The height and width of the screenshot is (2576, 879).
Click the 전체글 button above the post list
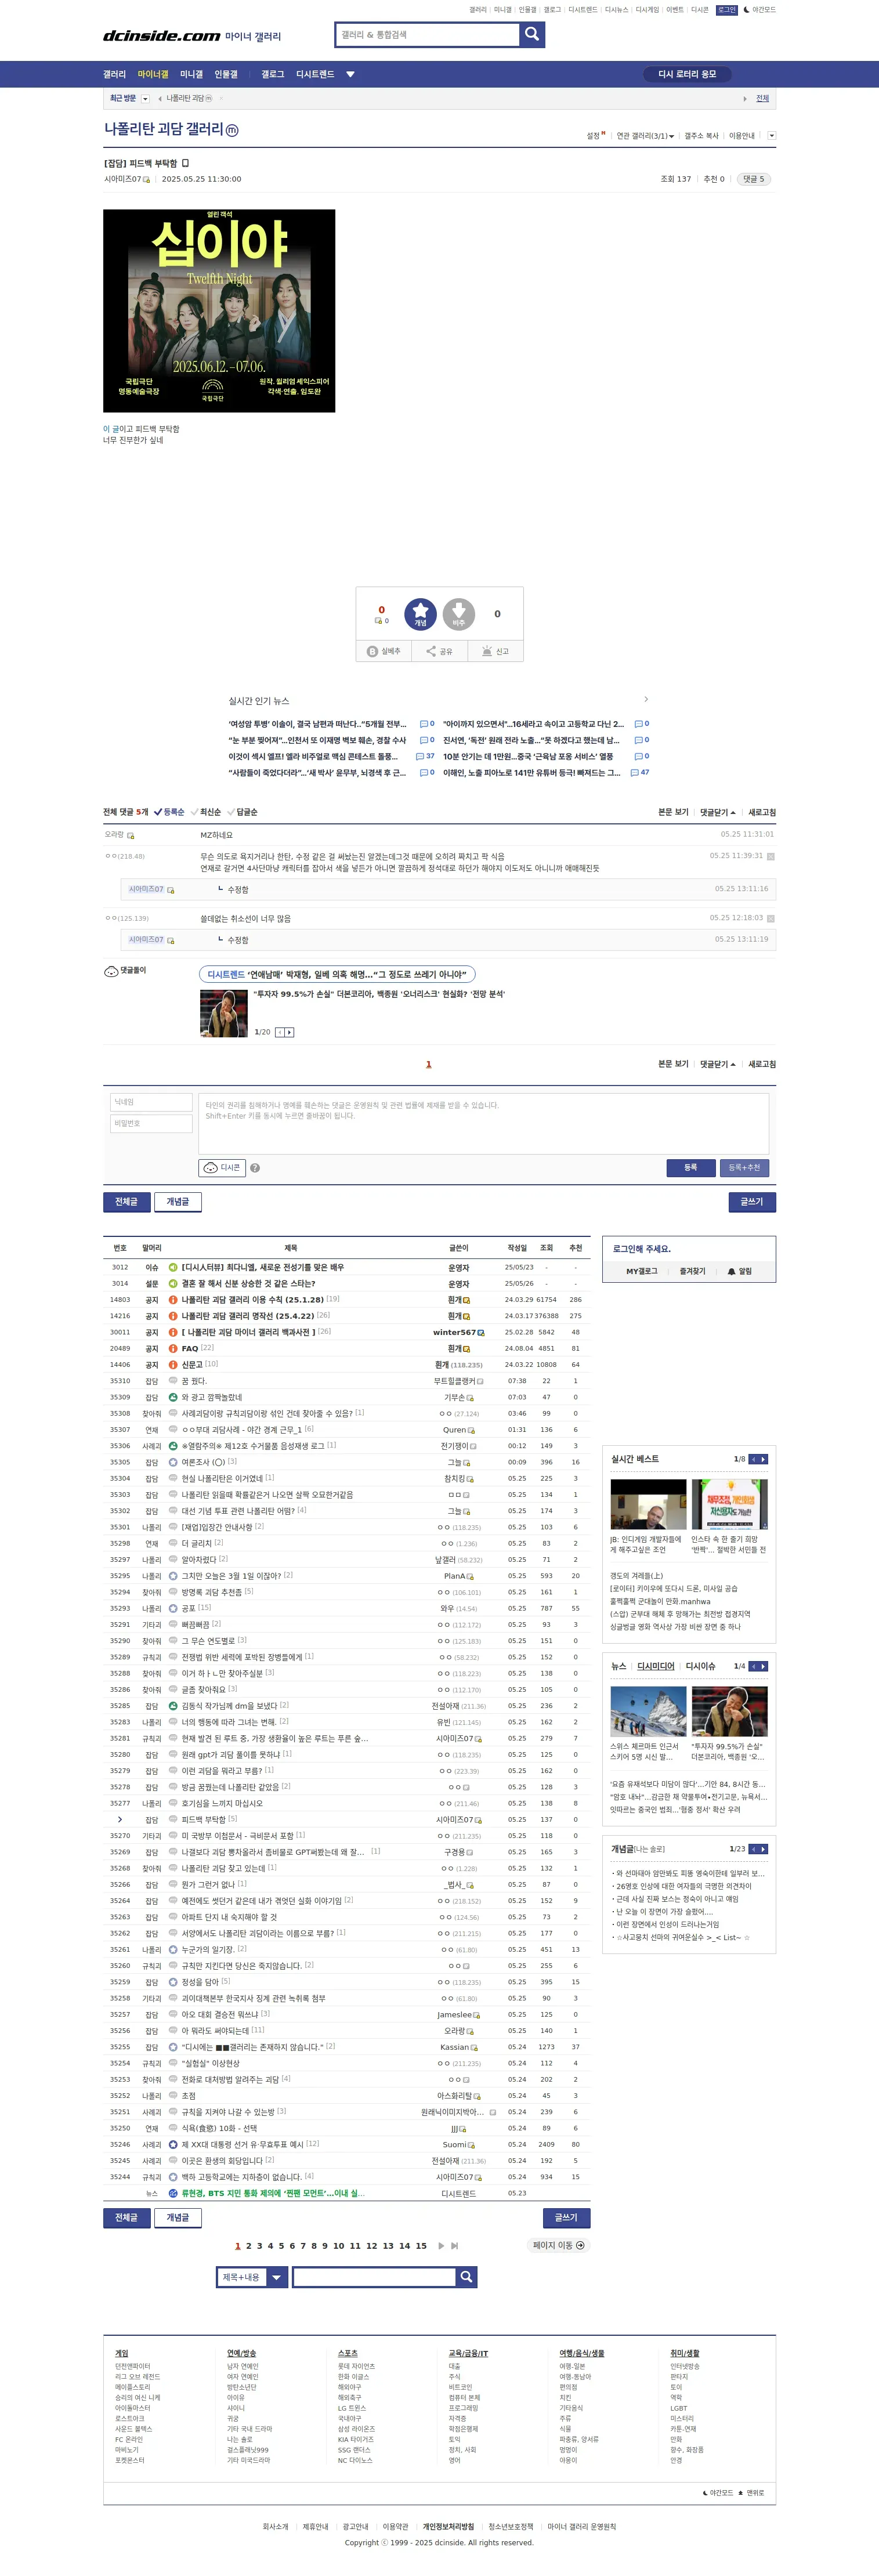point(126,1201)
